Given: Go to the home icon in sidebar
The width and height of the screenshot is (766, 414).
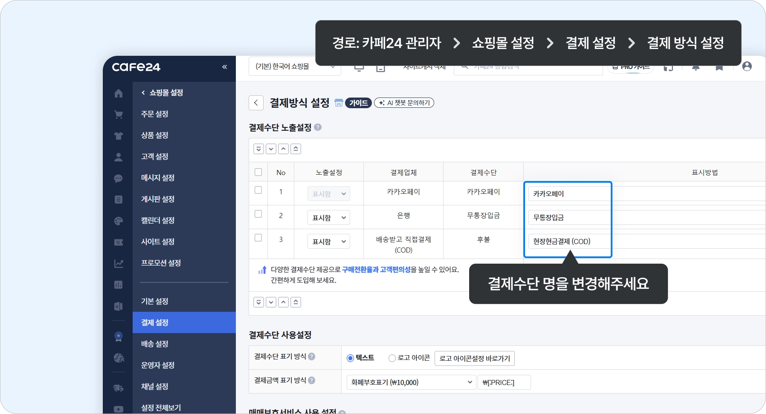Looking at the screenshot, I should coord(119,93).
